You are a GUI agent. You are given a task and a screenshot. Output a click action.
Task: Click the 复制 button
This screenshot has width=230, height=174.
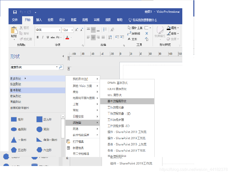coord(24,33)
